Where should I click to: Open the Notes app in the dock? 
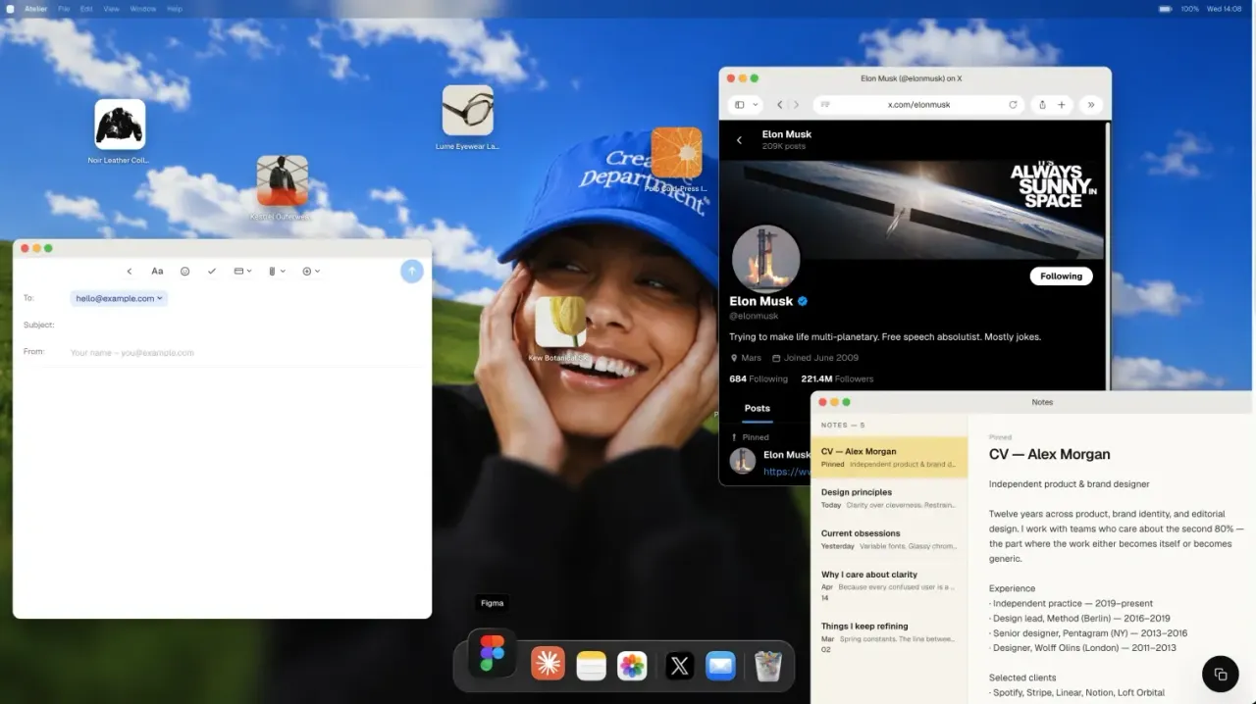pyautogui.click(x=591, y=666)
